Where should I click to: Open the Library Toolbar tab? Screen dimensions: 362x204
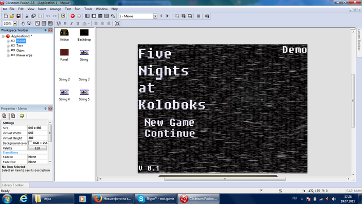click(13, 185)
